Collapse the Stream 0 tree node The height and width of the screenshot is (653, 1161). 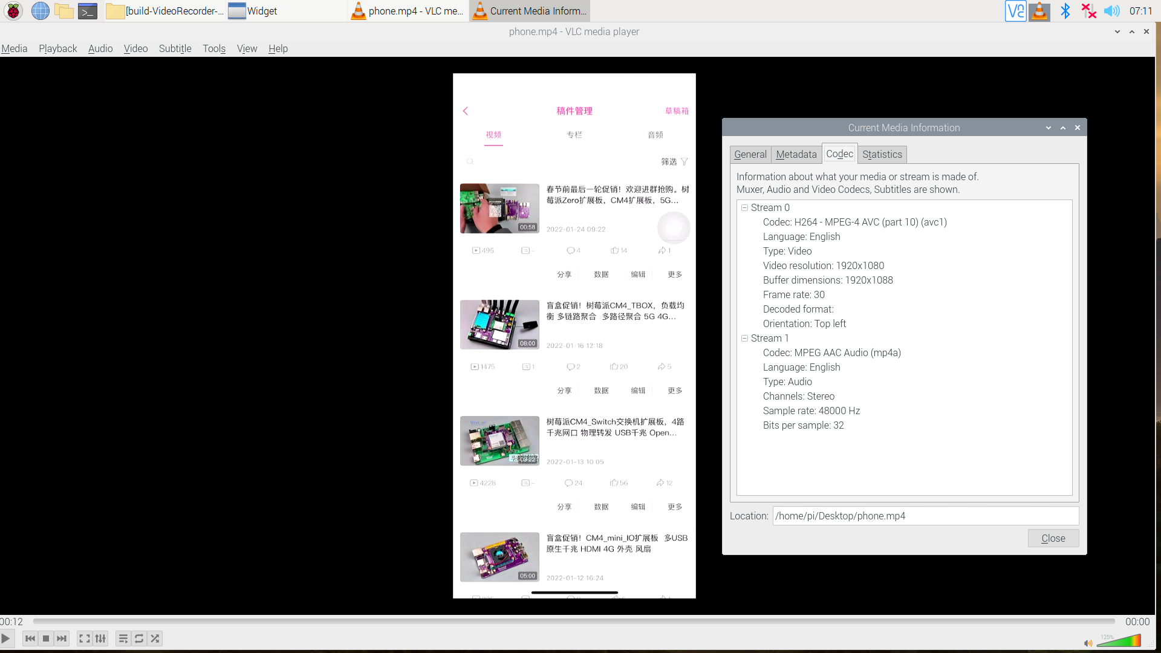[745, 207]
